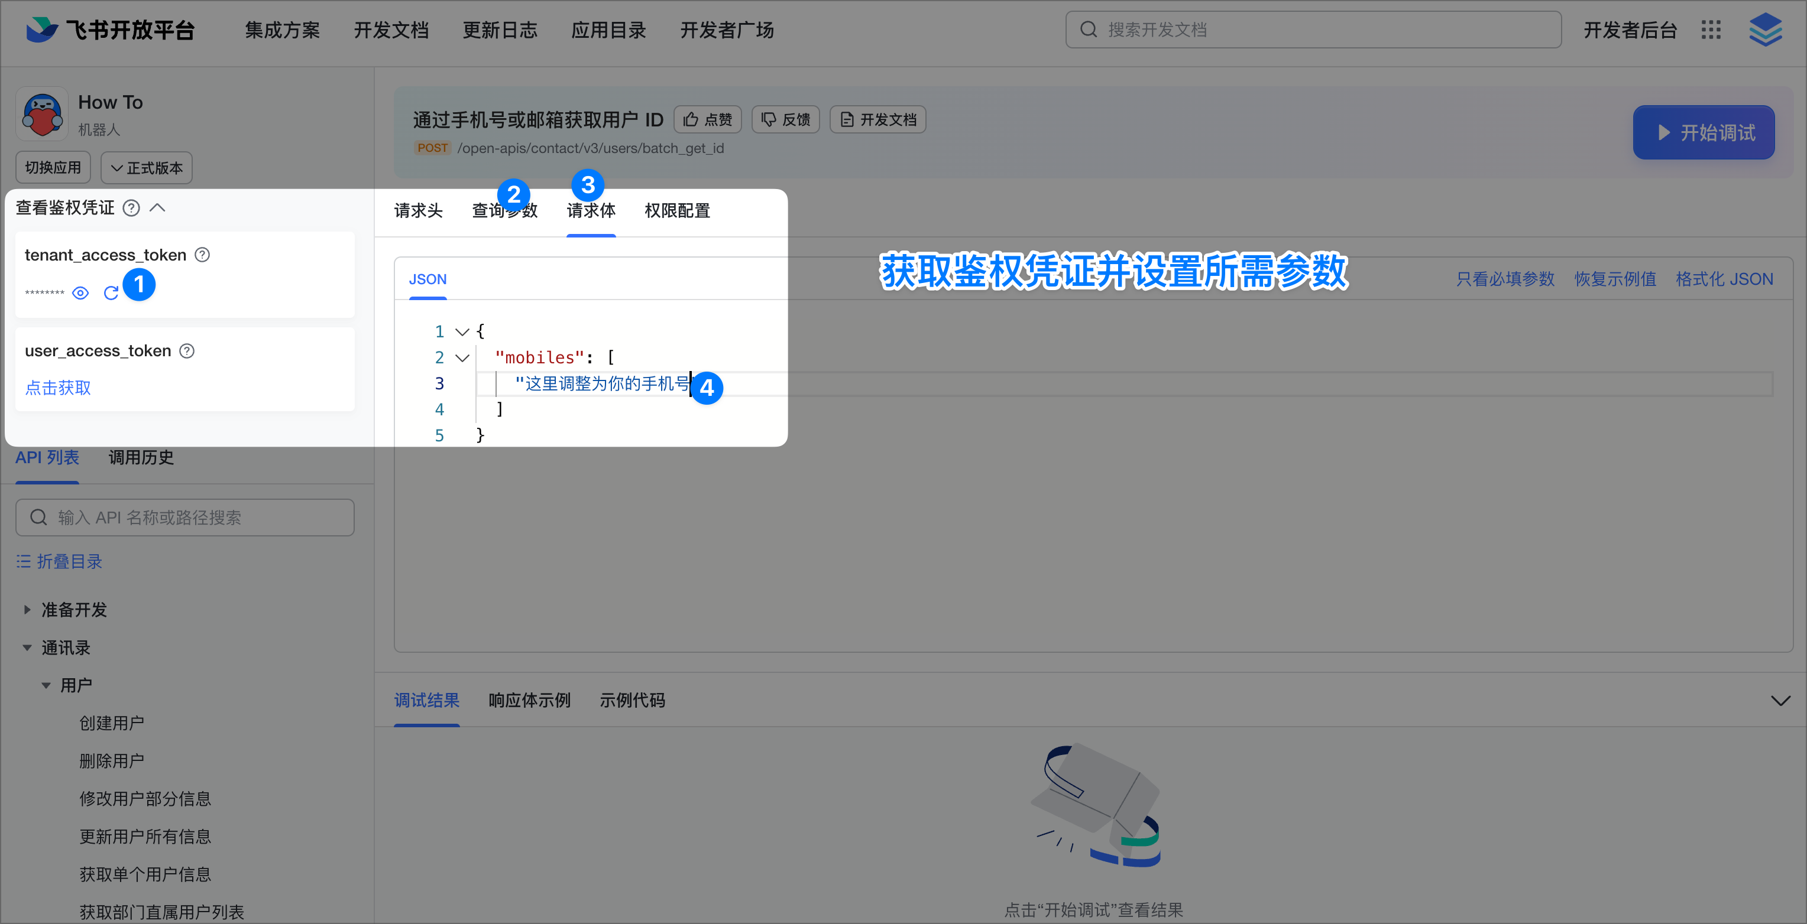Screen dimensions: 1807x924
Task: Open the 响应体示例 tab
Action: (x=528, y=700)
